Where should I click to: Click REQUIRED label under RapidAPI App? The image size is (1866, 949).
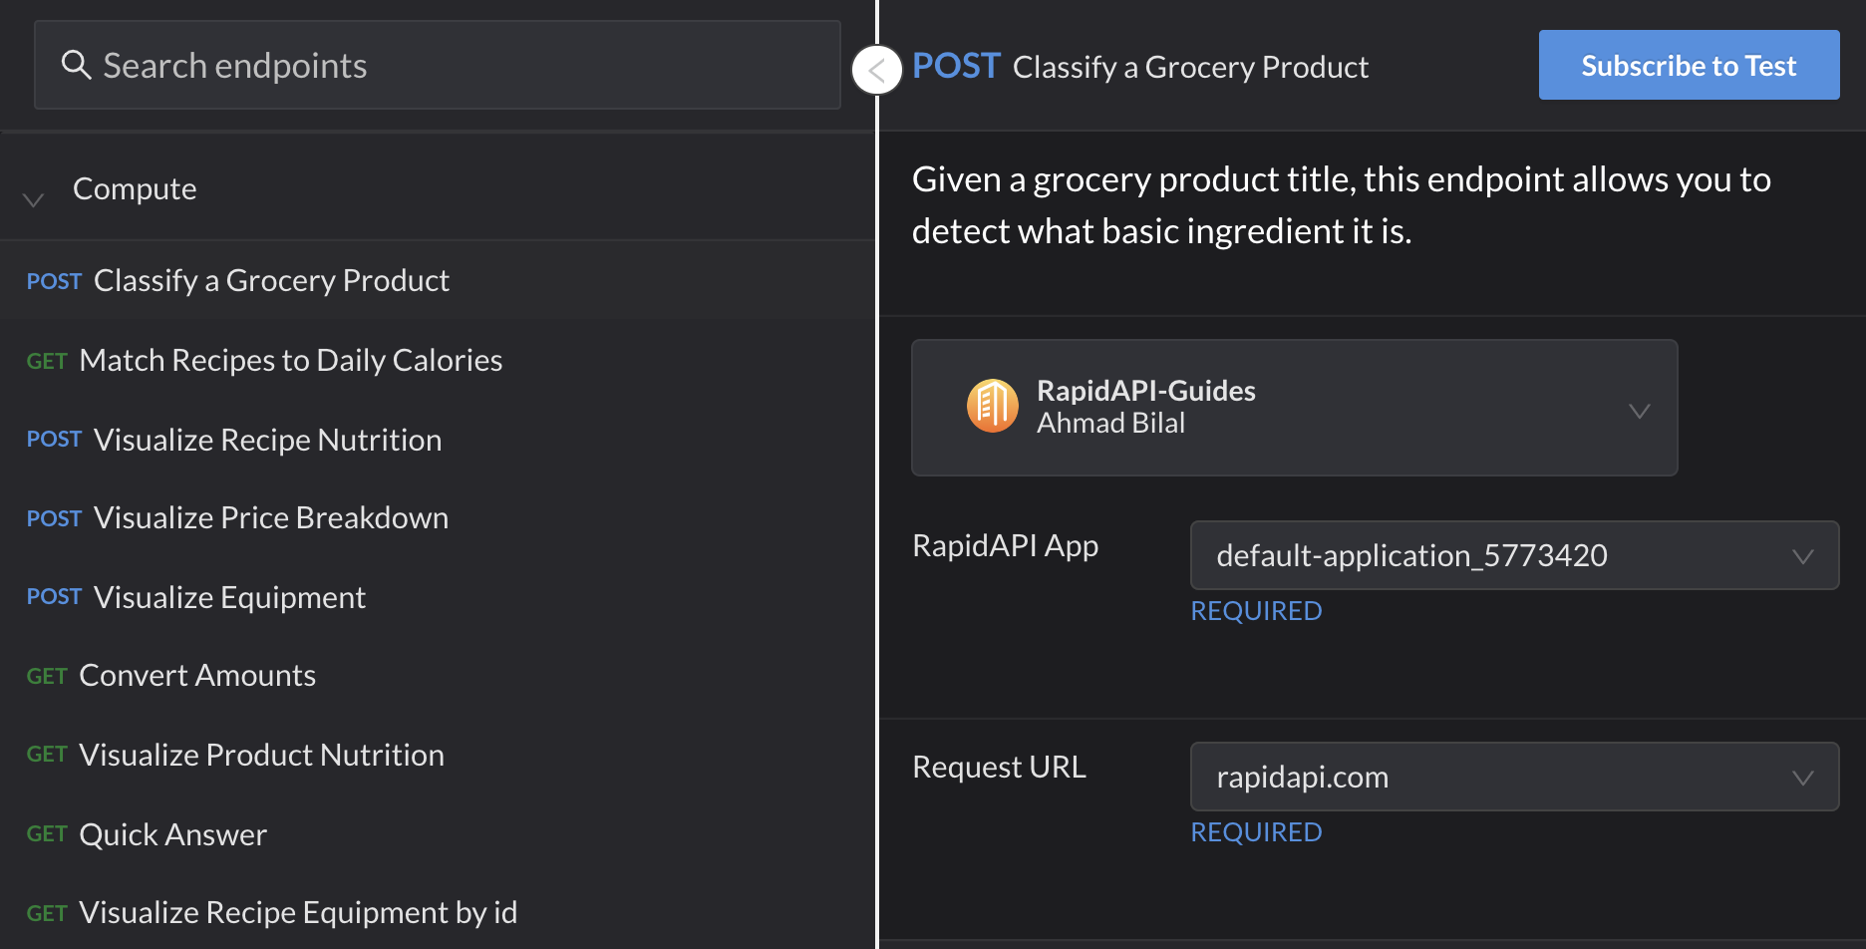[x=1256, y=611]
